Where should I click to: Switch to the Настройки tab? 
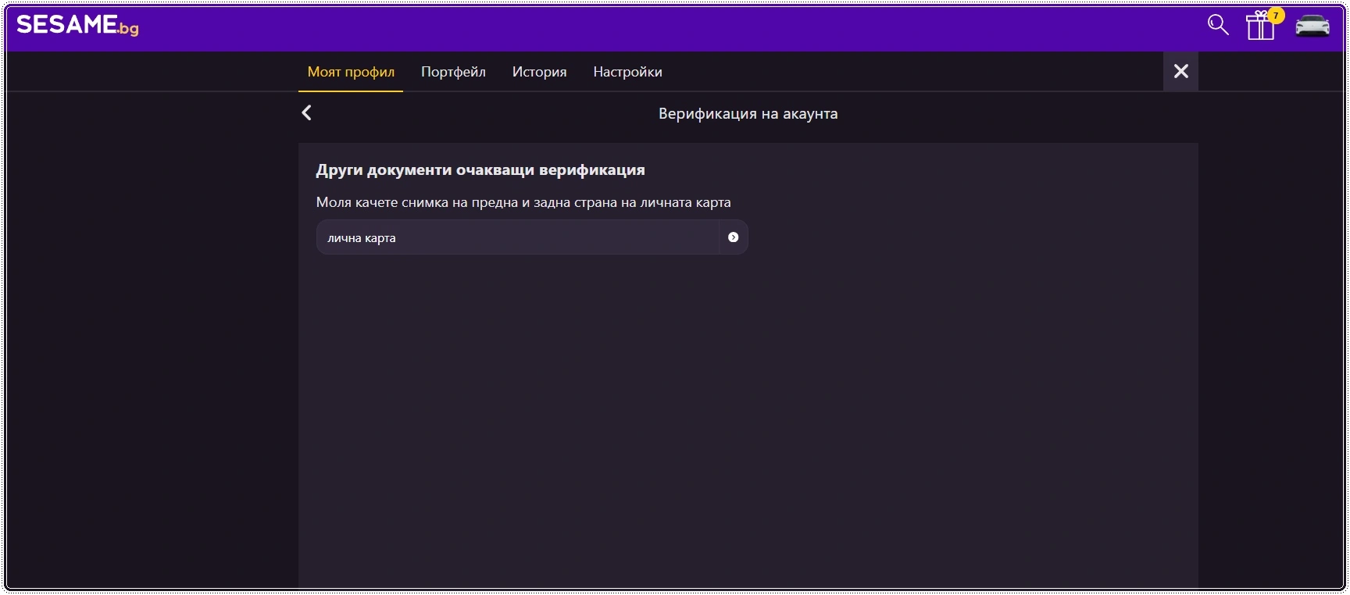click(x=627, y=72)
